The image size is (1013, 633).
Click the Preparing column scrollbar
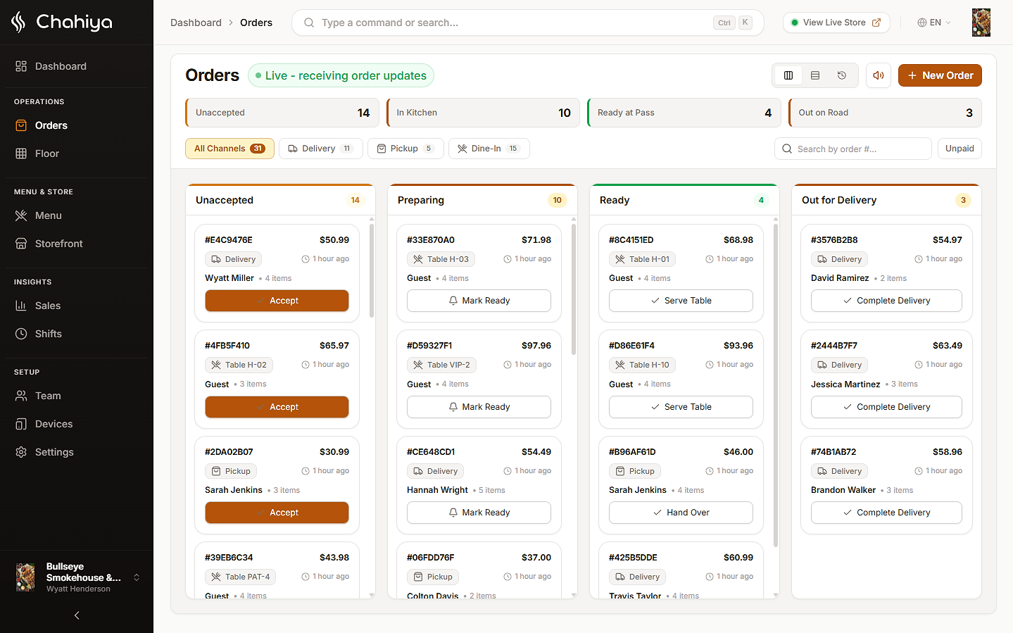coord(574,289)
